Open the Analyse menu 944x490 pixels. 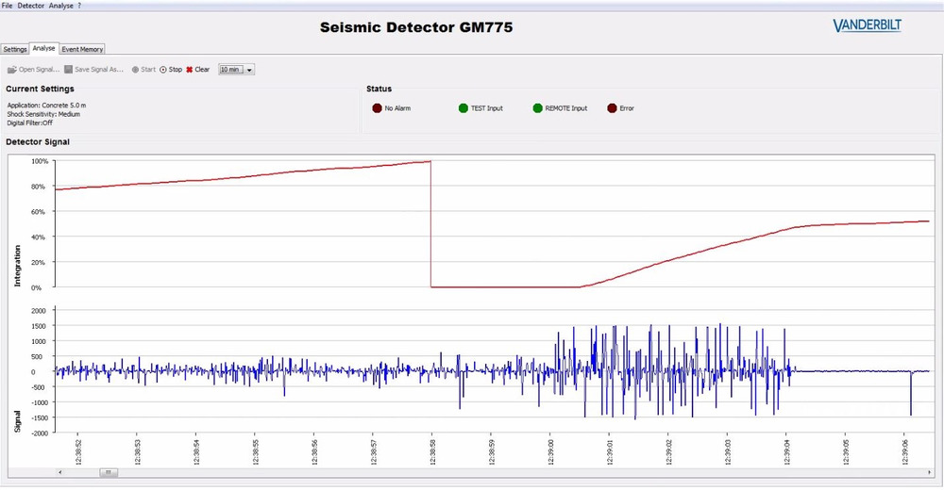tap(61, 5)
